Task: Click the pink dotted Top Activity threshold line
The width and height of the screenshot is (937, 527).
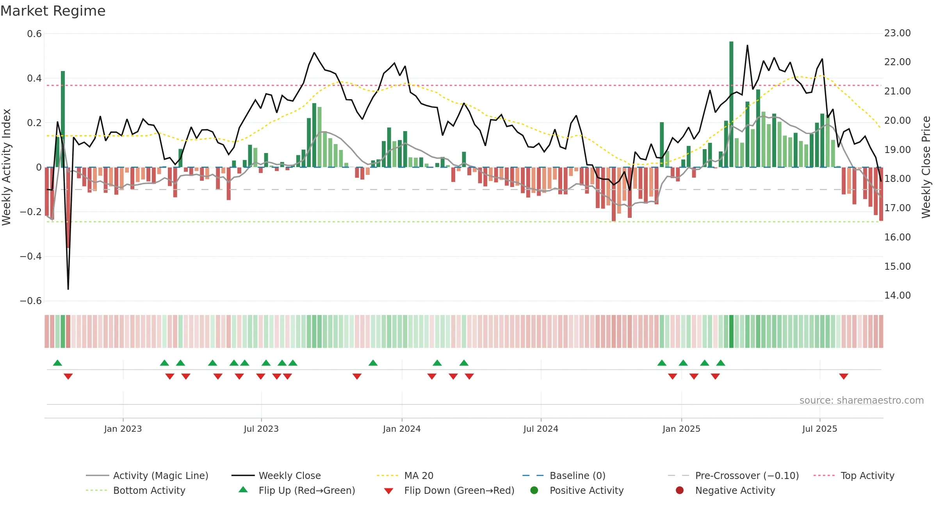Action: 463,85
